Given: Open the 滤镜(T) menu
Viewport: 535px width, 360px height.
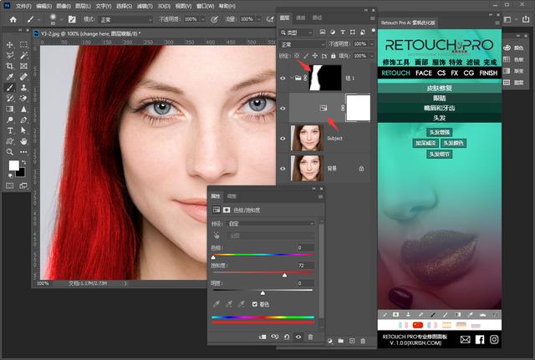Looking at the screenshot, I should [145, 6].
